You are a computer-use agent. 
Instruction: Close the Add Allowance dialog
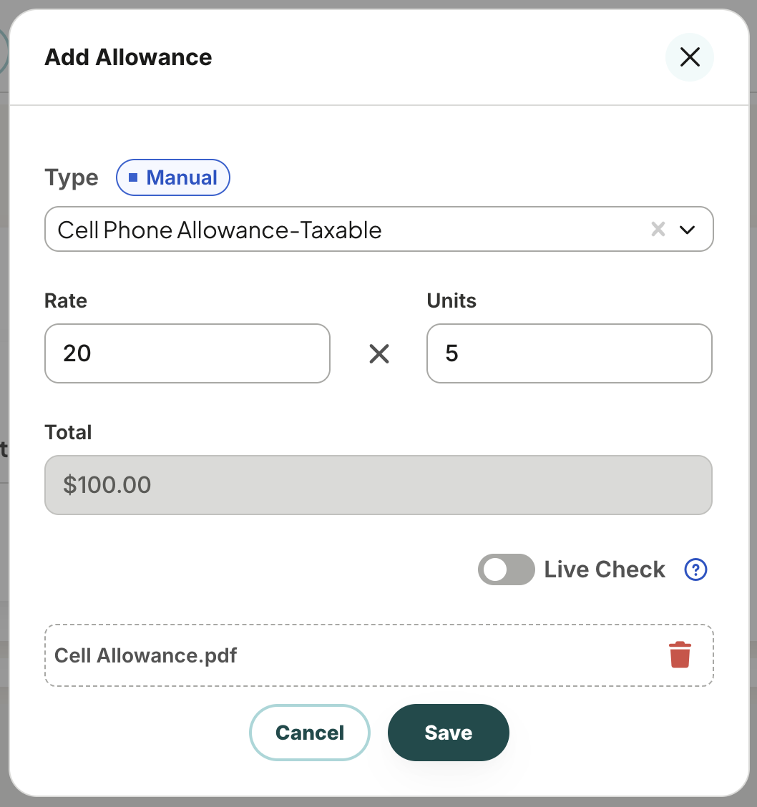pos(690,57)
